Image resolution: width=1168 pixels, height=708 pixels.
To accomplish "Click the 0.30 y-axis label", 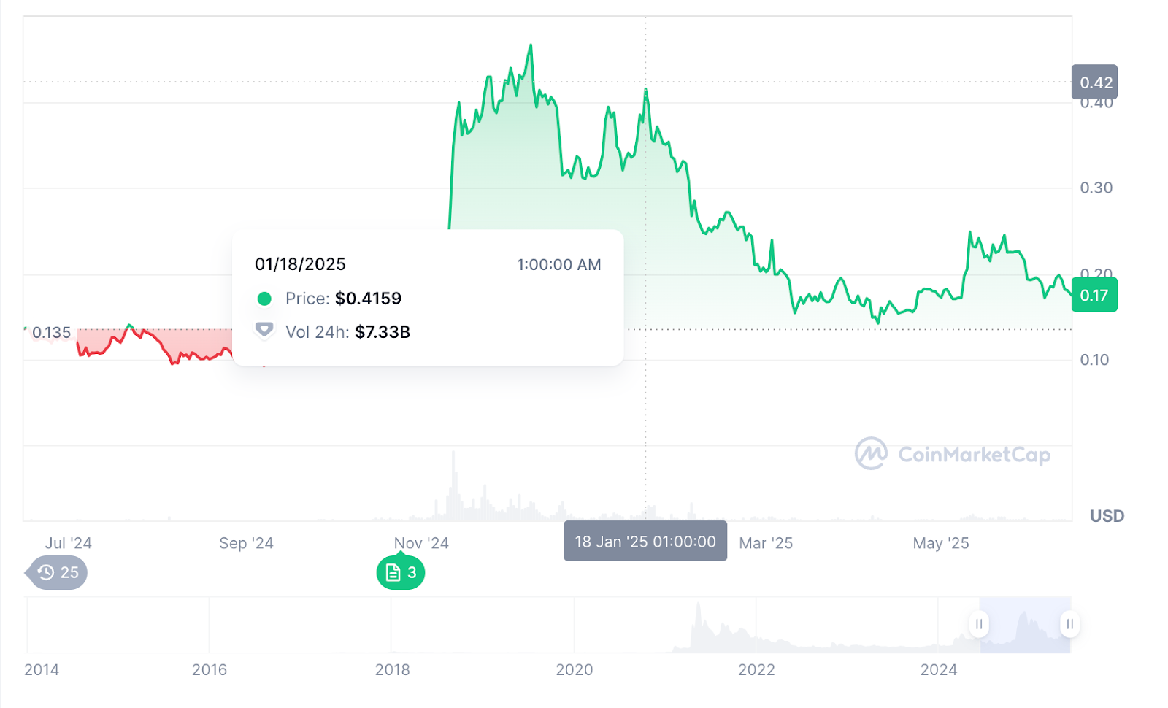I will pos(1096,188).
